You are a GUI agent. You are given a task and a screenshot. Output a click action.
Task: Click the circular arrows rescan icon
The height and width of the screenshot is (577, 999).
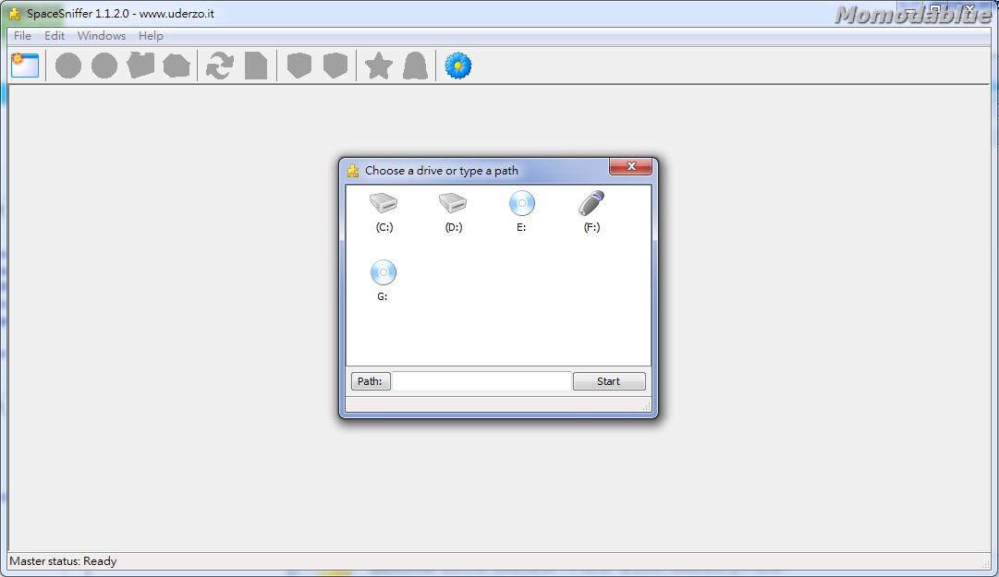220,66
